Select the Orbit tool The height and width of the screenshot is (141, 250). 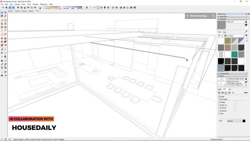coord(2,61)
